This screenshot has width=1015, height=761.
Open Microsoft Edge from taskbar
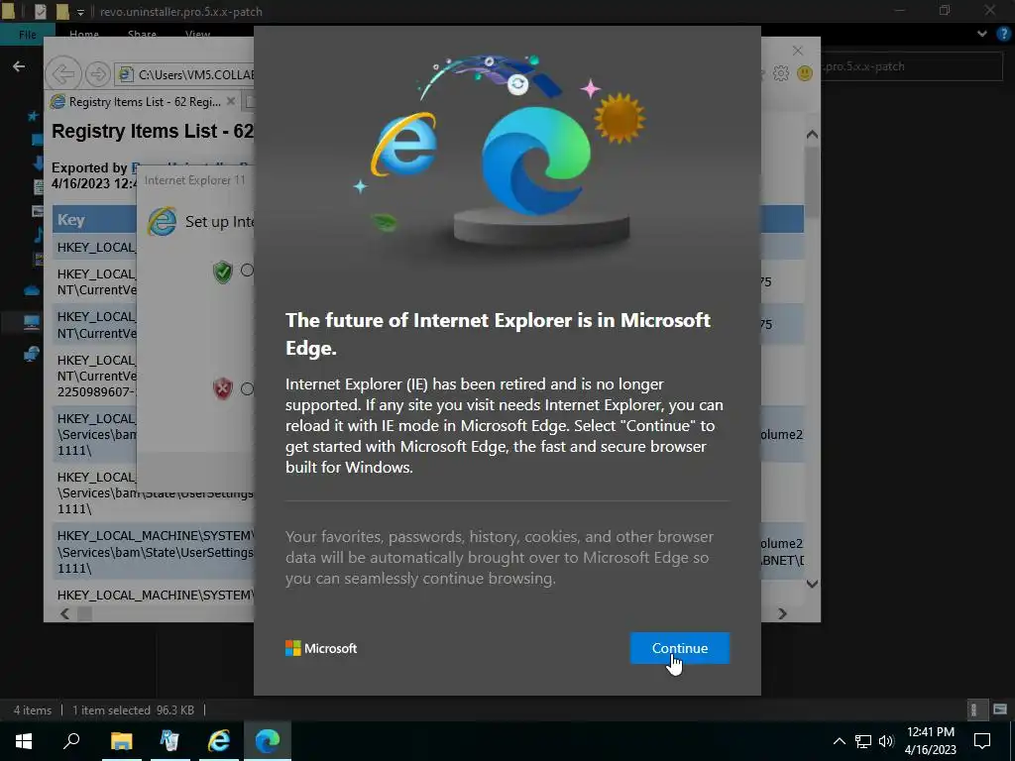coord(268,740)
